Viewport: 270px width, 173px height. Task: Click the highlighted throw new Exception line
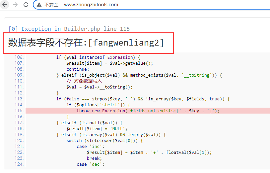148,111
